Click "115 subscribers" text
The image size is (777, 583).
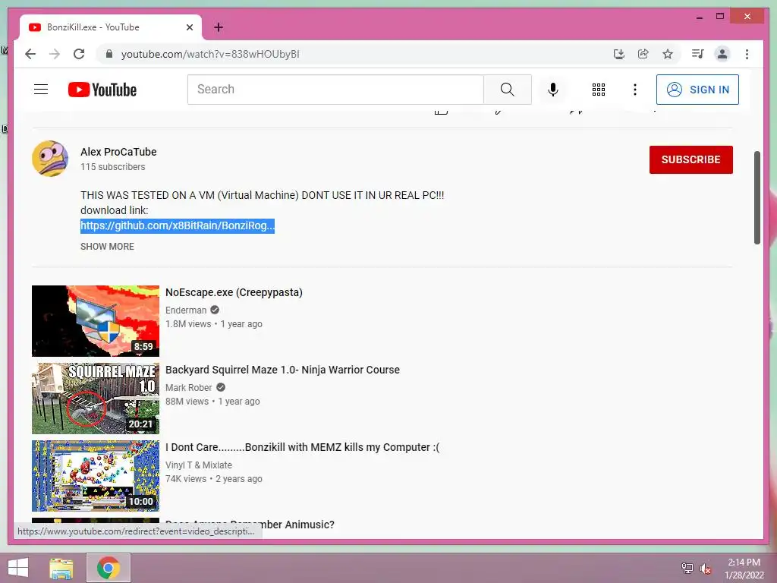(113, 166)
